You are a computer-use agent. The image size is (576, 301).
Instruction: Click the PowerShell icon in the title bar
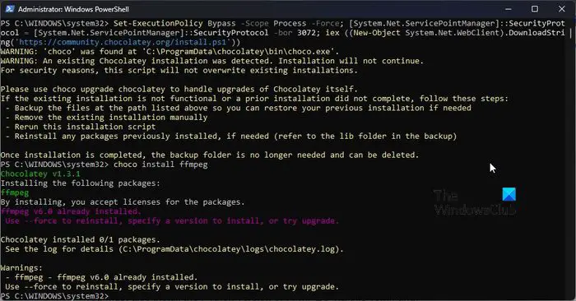coord(10,9)
